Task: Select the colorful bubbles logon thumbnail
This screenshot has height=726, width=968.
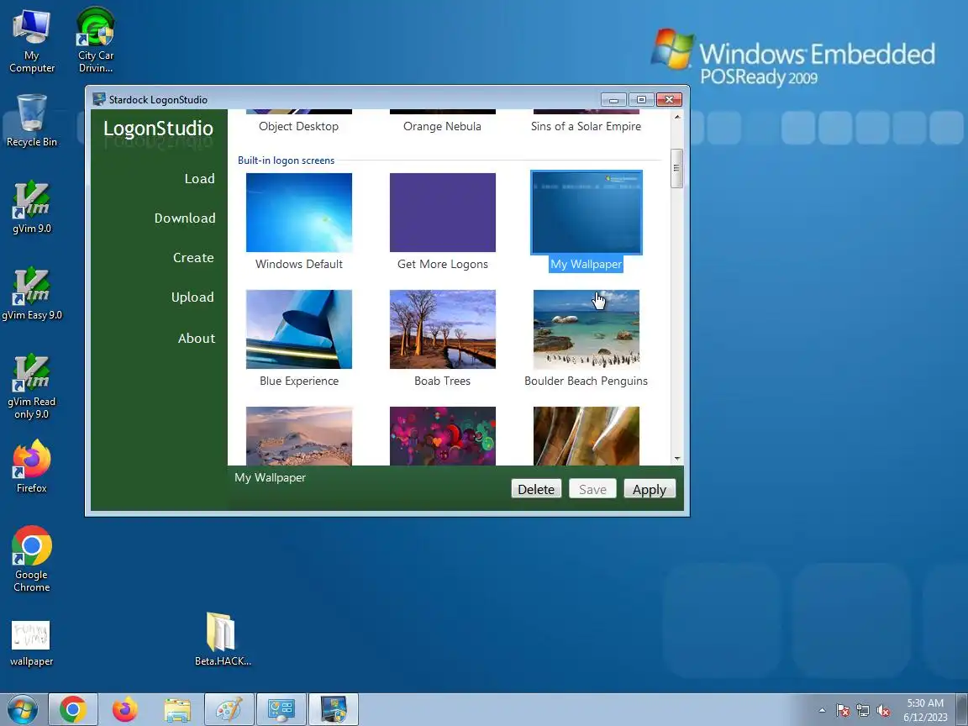Action: click(443, 436)
